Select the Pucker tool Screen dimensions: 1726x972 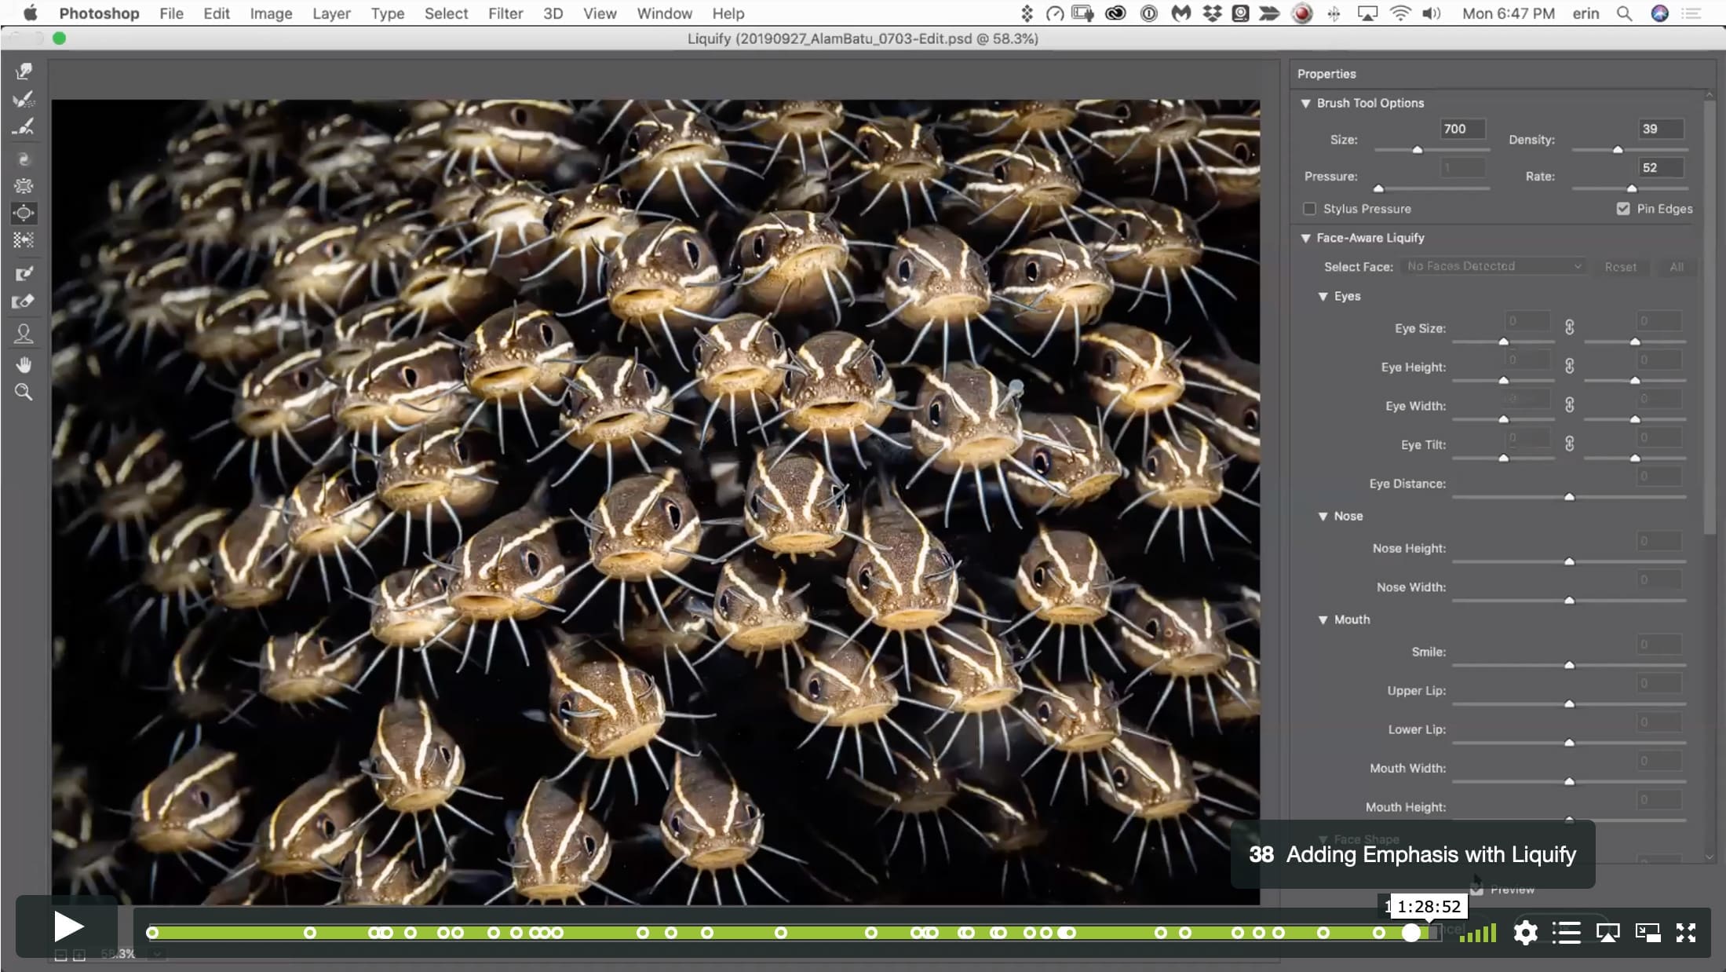24,186
